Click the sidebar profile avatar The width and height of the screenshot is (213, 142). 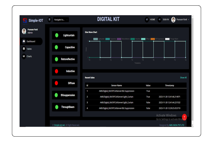[24, 31]
